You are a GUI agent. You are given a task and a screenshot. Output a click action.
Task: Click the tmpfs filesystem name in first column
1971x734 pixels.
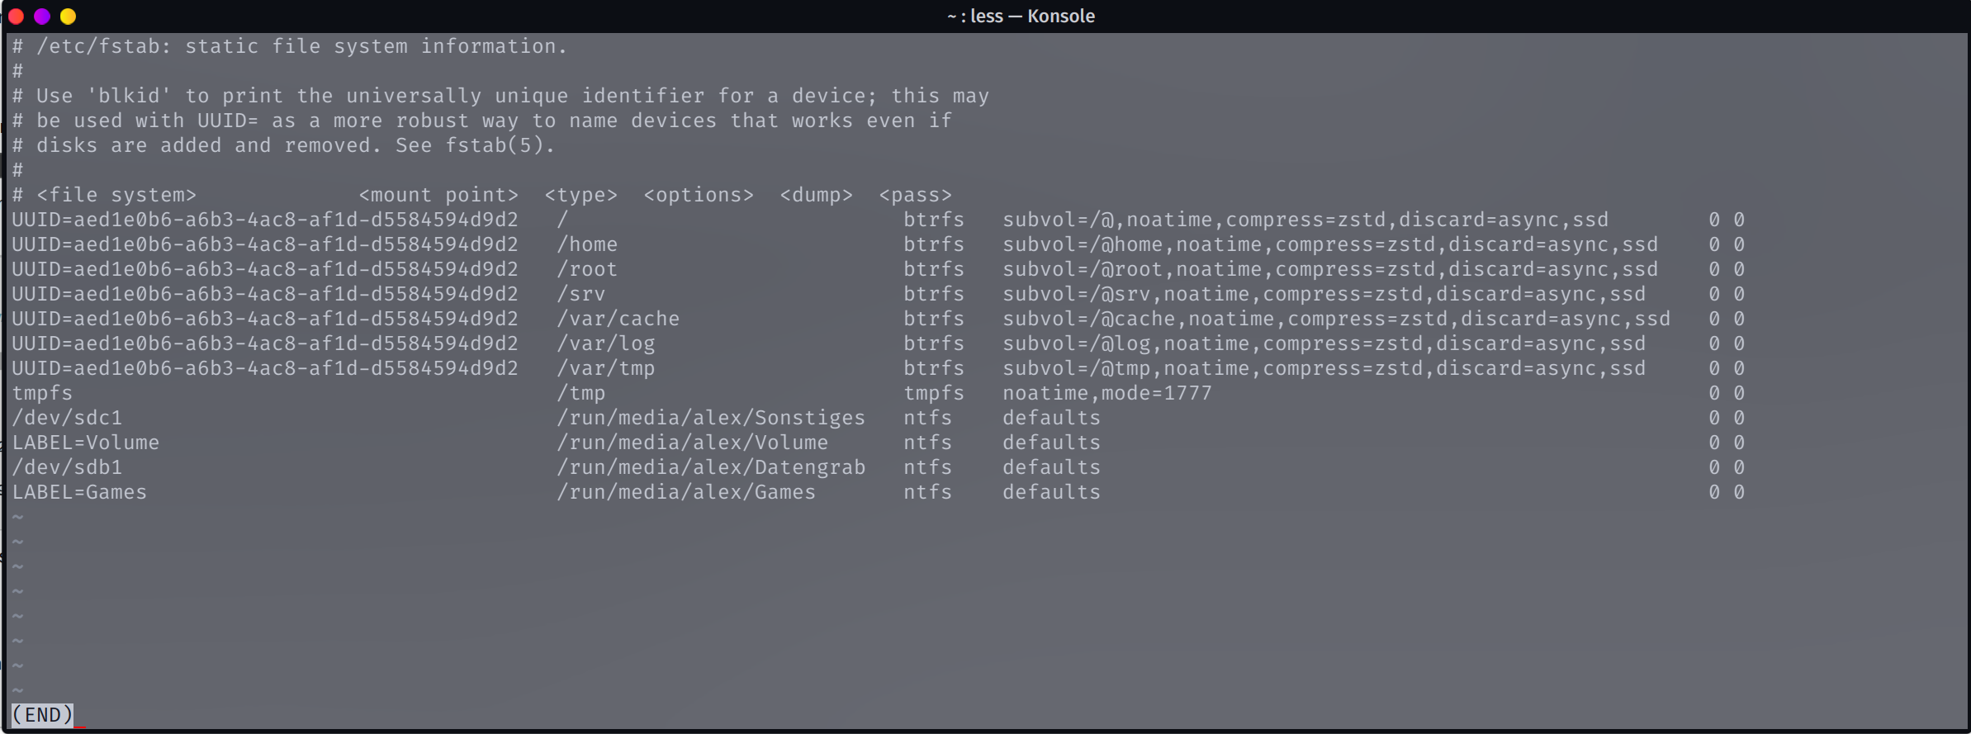pos(42,393)
